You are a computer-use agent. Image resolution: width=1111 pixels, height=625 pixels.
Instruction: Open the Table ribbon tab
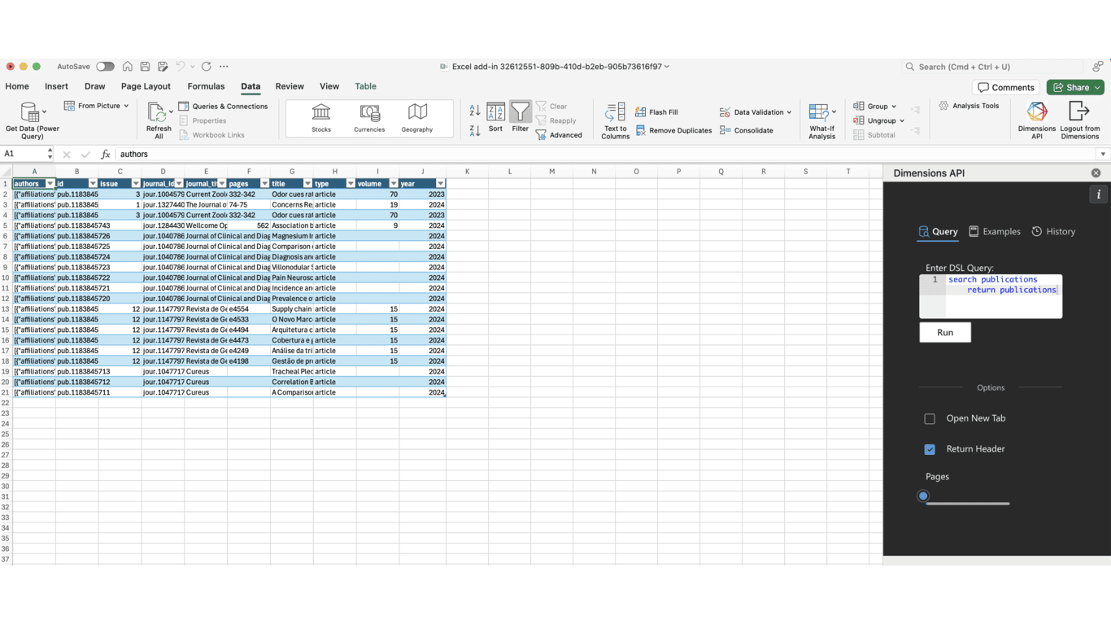pos(365,86)
